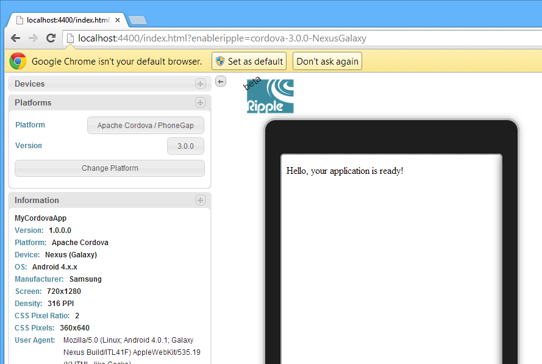Click the User Agent string text
The image size is (542, 364).
132,351
